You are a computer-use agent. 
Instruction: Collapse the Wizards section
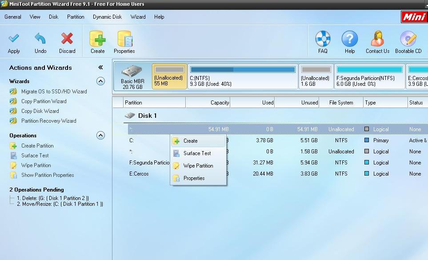click(x=100, y=81)
